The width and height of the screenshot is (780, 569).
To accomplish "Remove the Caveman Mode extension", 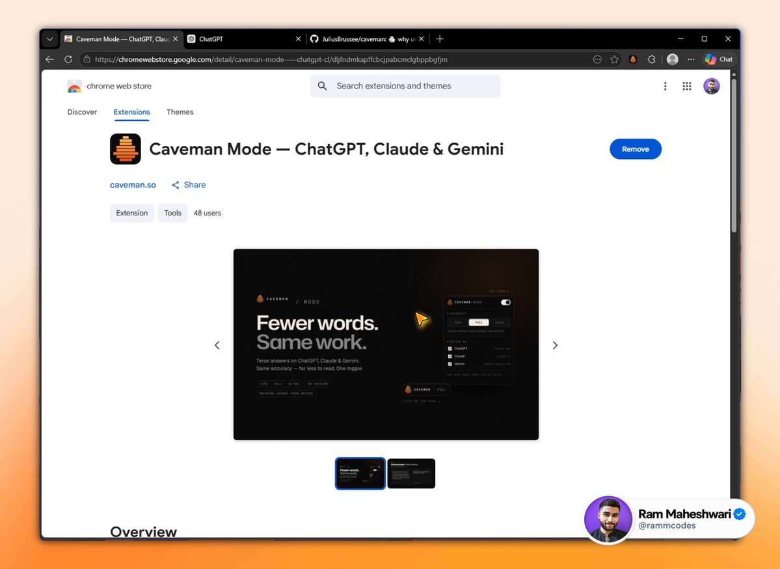I will point(635,149).
